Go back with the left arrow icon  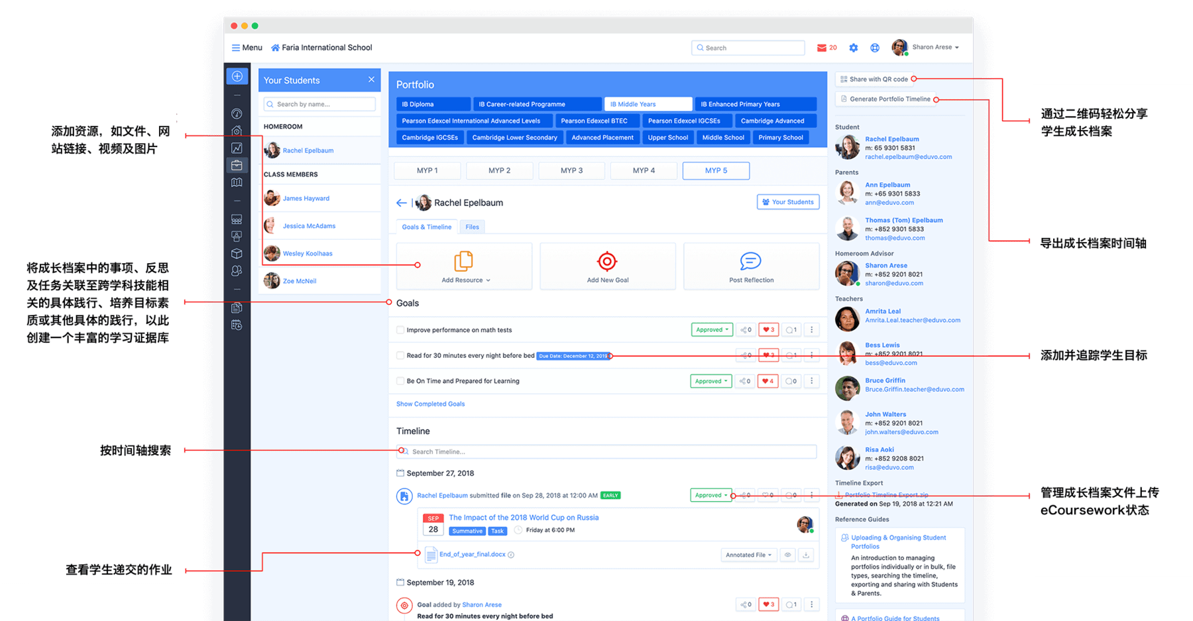pos(402,203)
